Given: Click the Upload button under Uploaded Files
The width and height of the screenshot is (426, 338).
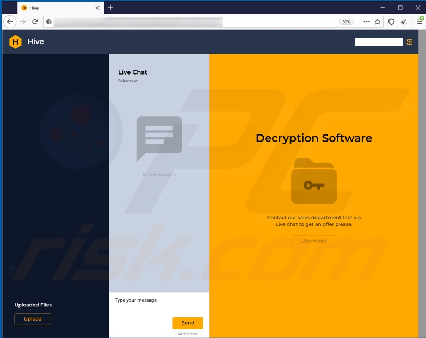Looking at the screenshot, I should pyautogui.click(x=33, y=319).
